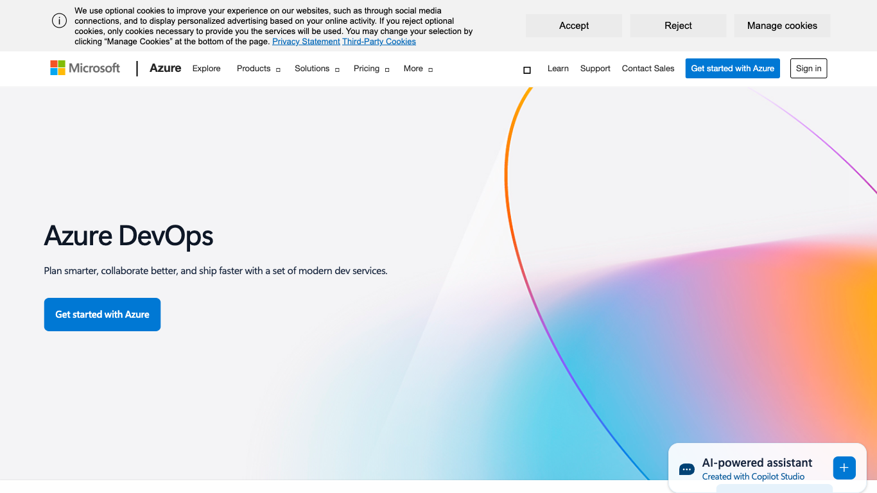Click the Microsoft logo
Image resolution: width=877 pixels, height=493 pixels.
[85, 68]
